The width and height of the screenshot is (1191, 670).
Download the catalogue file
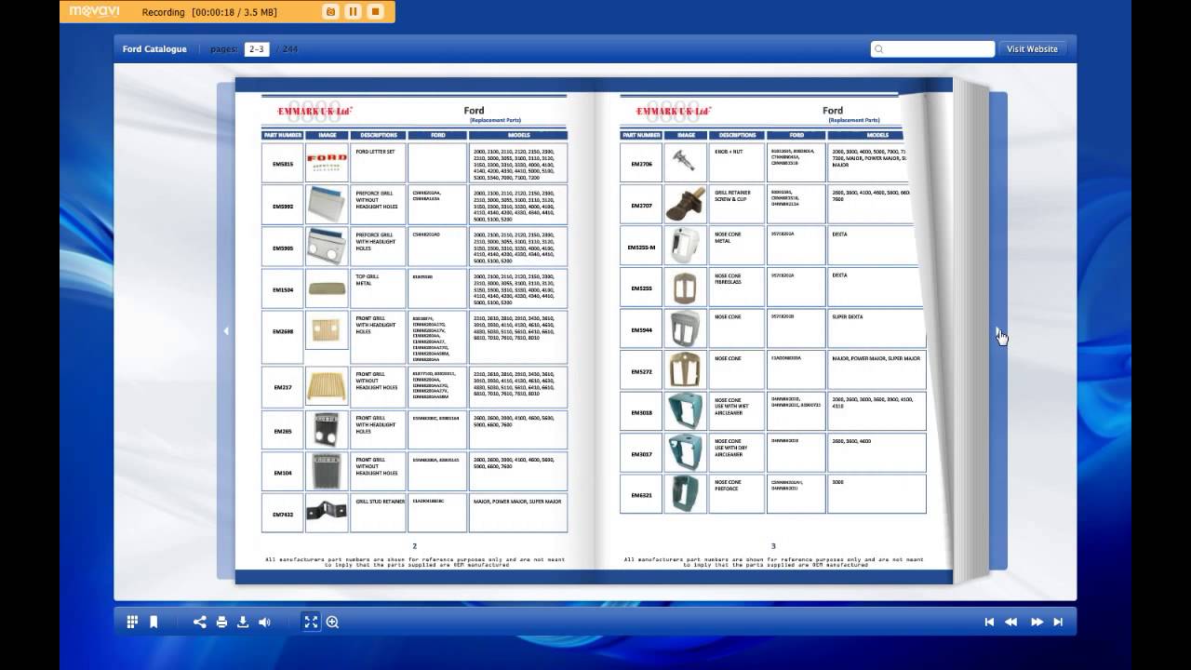(243, 622)
